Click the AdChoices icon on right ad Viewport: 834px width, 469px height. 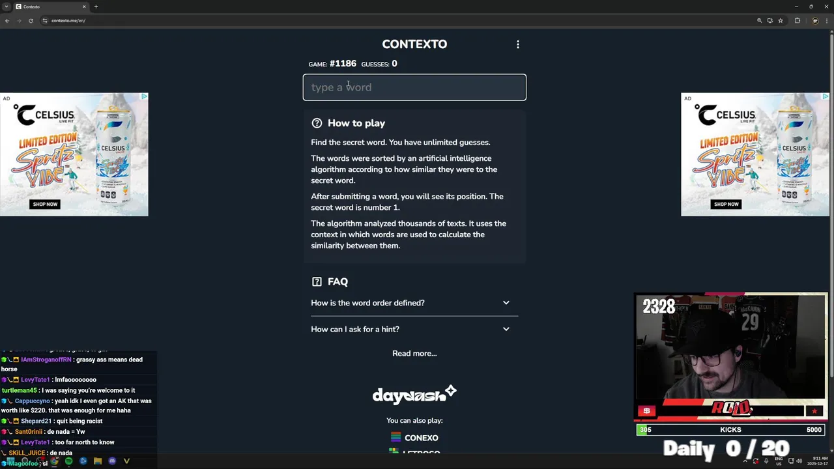tap(825, 96)
